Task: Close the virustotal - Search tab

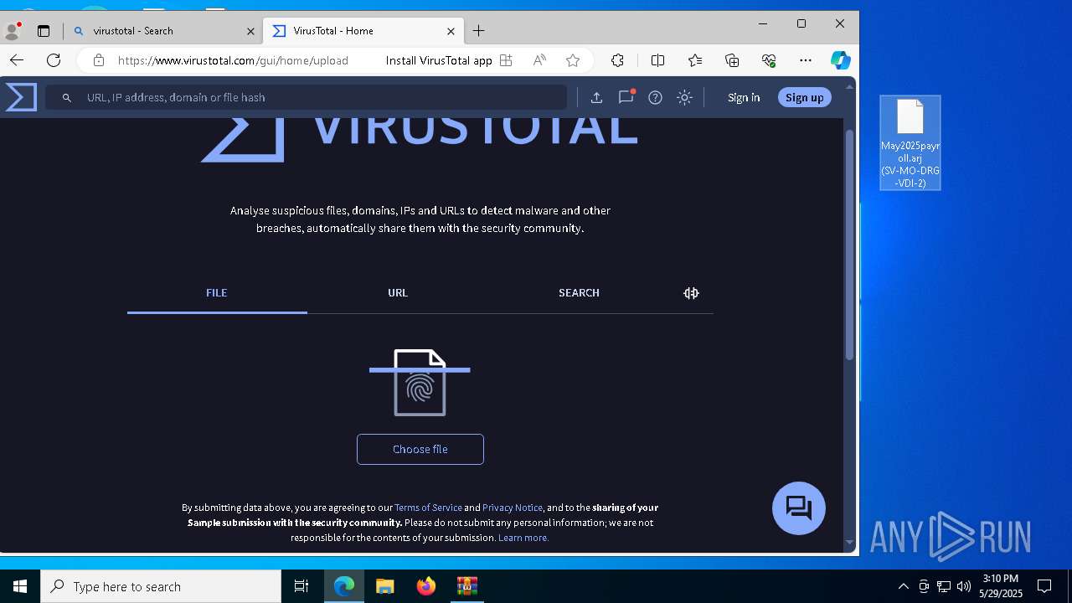Action: point(250,31)
